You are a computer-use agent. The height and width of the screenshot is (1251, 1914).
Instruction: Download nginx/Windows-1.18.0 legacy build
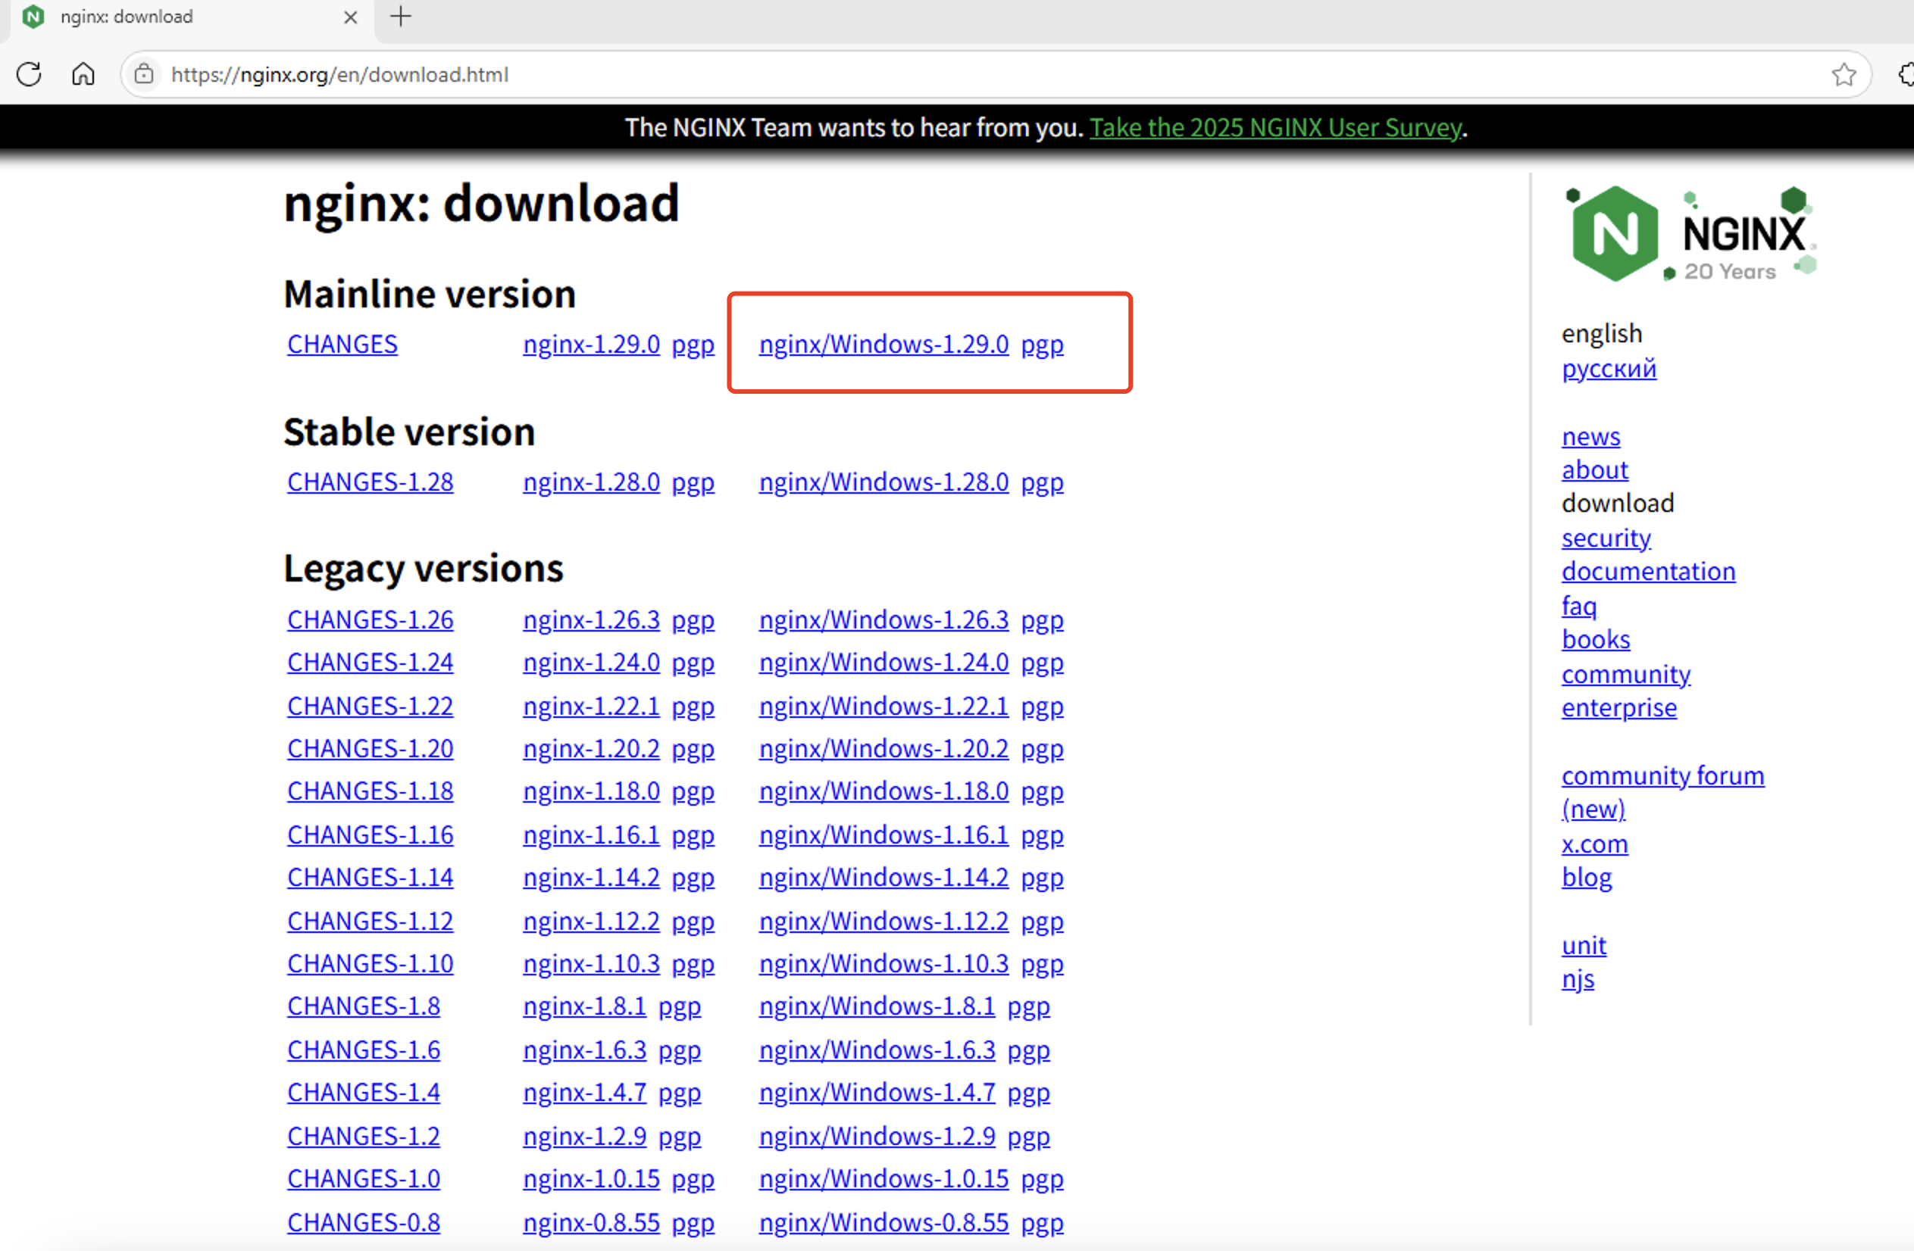point(883,791)
